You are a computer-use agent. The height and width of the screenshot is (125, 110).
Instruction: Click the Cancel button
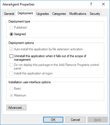pyautogui.click(x=75, y=120)
